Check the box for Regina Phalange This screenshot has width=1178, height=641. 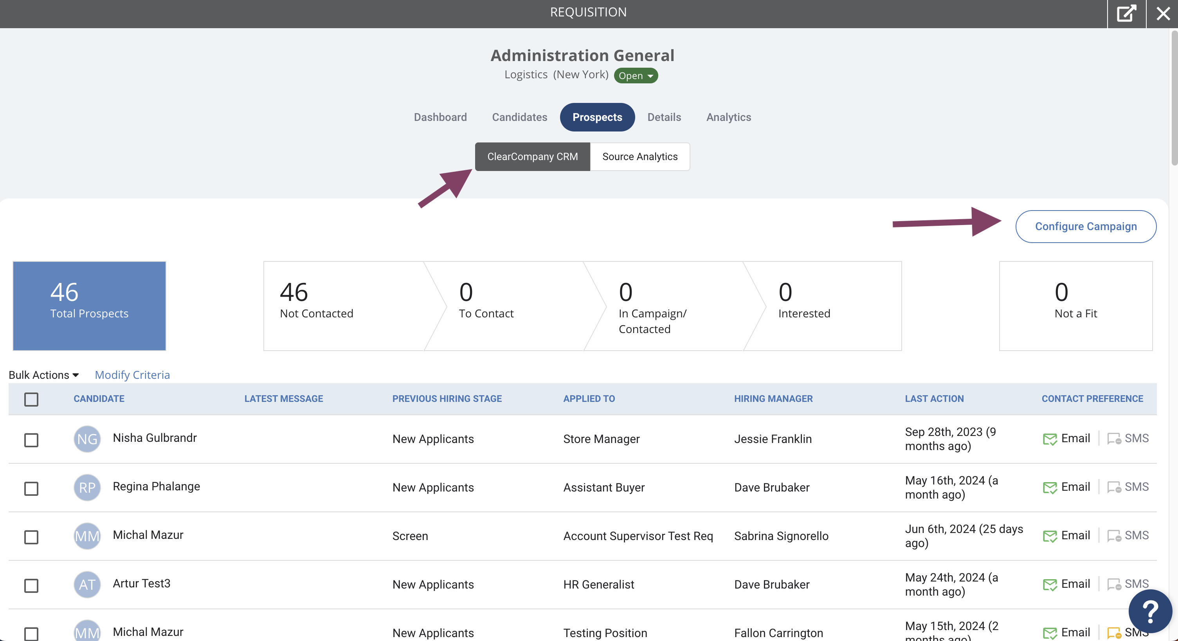[x=31, y=488]
